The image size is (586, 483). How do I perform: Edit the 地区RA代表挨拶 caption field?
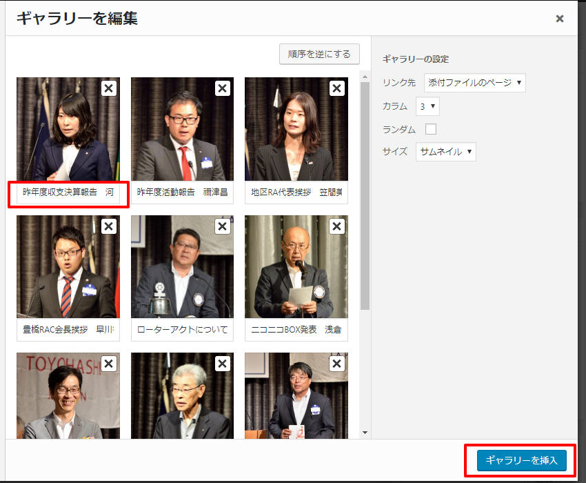coord(296,193)
